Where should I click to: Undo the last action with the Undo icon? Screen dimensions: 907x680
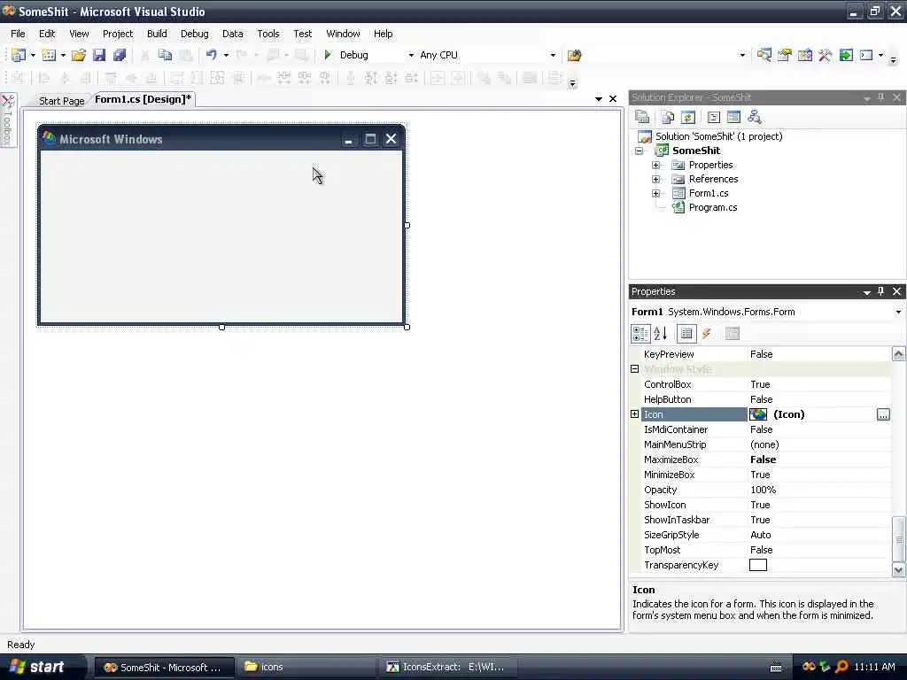click(x=211, y=55)
